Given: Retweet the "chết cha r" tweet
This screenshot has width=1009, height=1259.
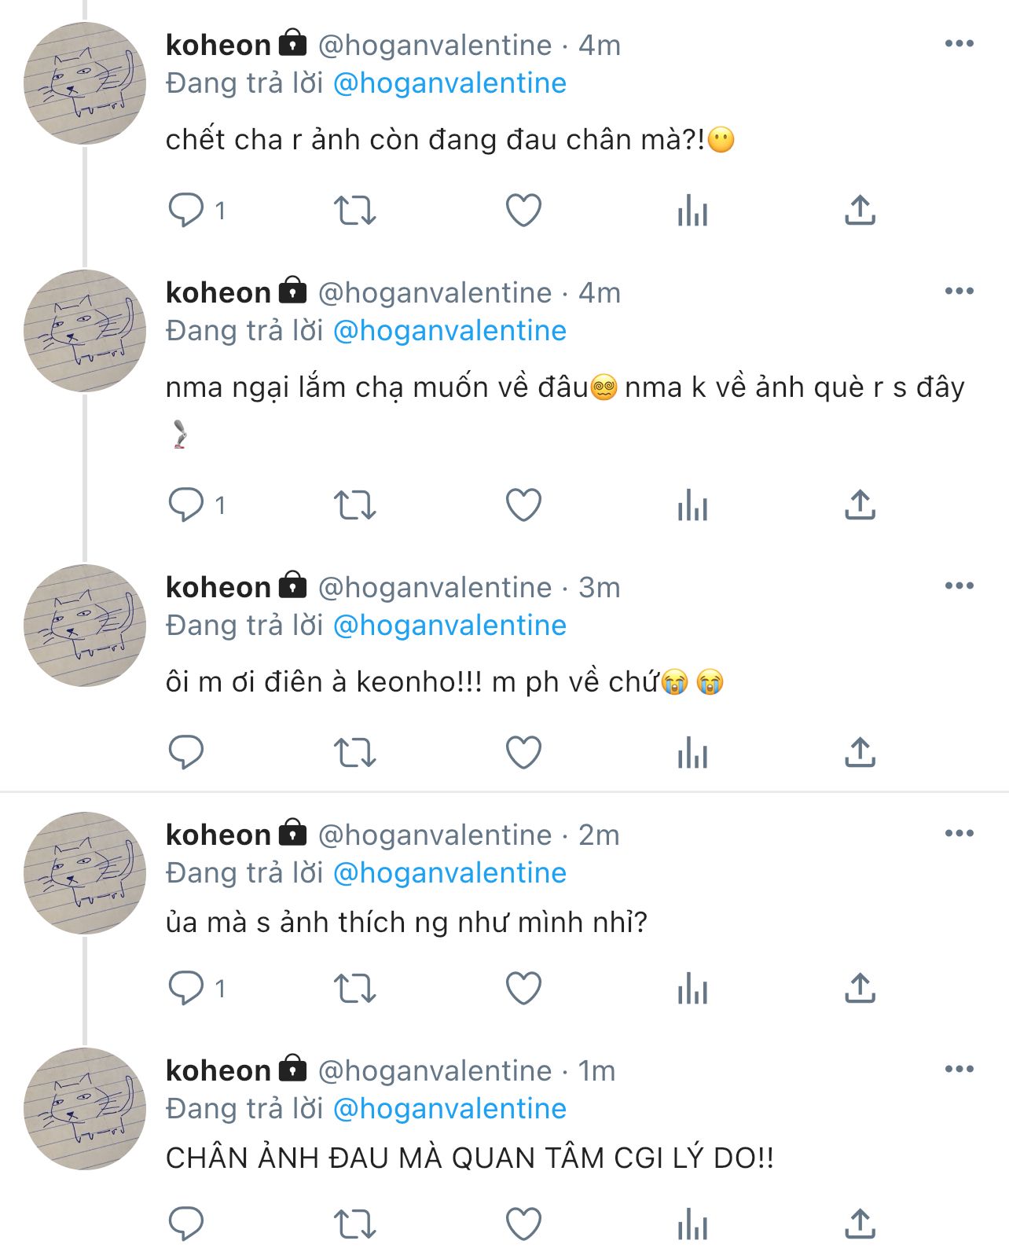Looking at the screenshot, I should click(x=354, y=210).
